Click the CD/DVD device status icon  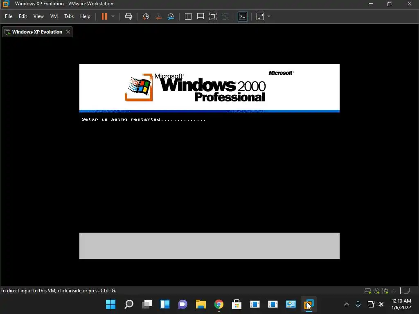click(x=376, y=291)
